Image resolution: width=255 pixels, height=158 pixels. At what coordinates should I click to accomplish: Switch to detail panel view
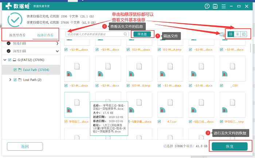[x=244, y=34]
